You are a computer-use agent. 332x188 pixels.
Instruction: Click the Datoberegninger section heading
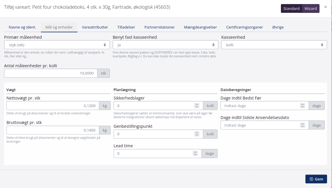(236, 90)
